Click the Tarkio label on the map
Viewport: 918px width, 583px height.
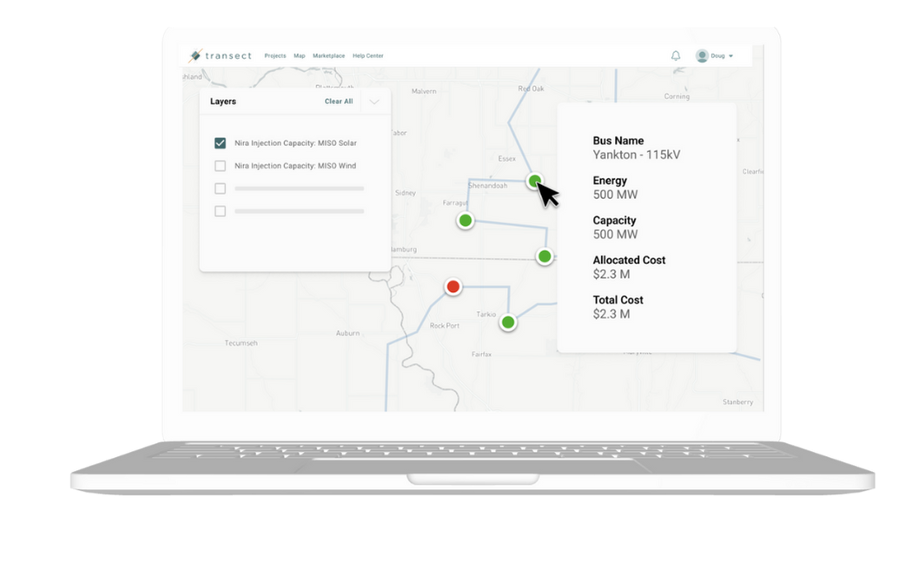click(x=486, y=314)
